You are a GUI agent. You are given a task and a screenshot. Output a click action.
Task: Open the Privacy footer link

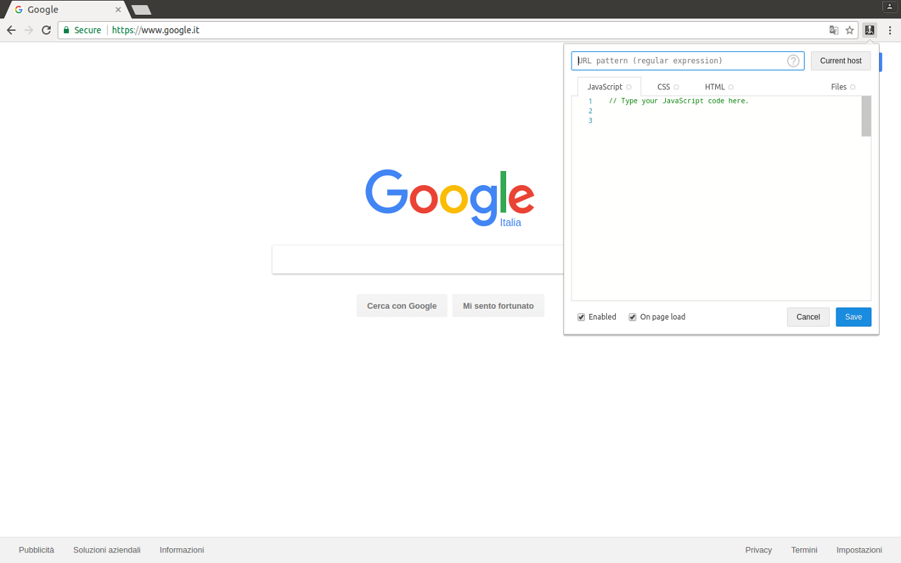tap(759, 550)
